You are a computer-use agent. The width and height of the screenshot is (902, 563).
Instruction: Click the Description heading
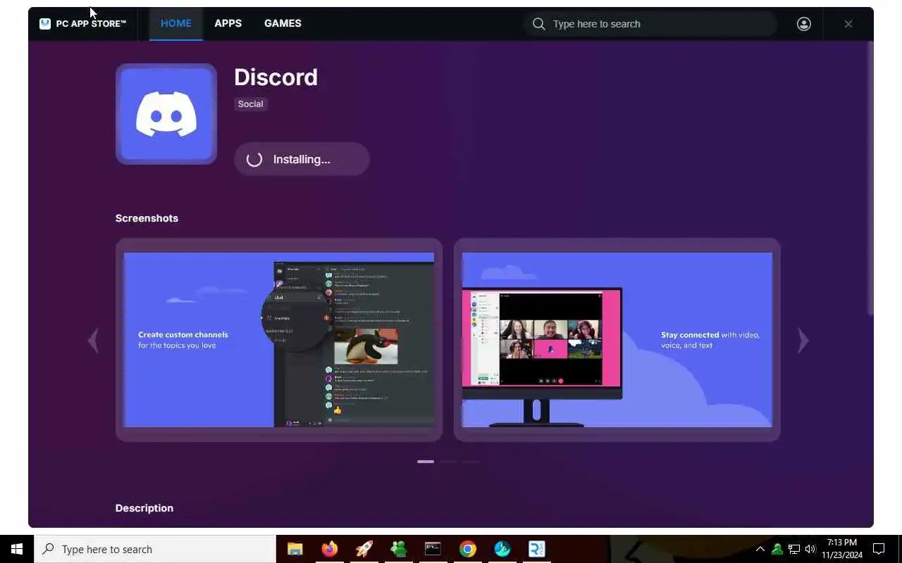pyautogui.click(x=144, y=508)
